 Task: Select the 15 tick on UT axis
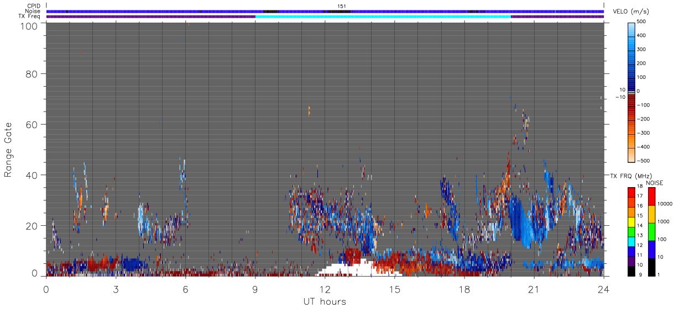tap(395, 290)
